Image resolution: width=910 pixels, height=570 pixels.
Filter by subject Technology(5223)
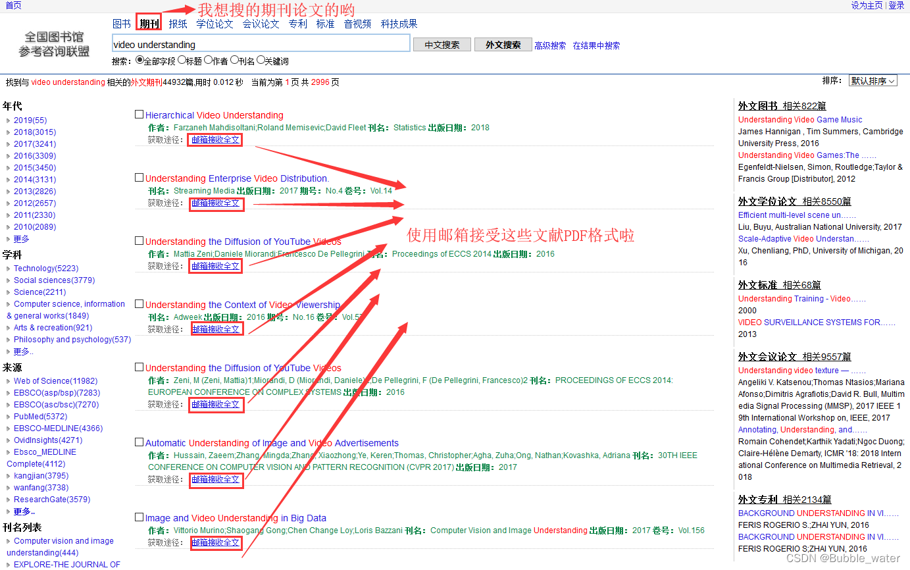tap(46, 269)
